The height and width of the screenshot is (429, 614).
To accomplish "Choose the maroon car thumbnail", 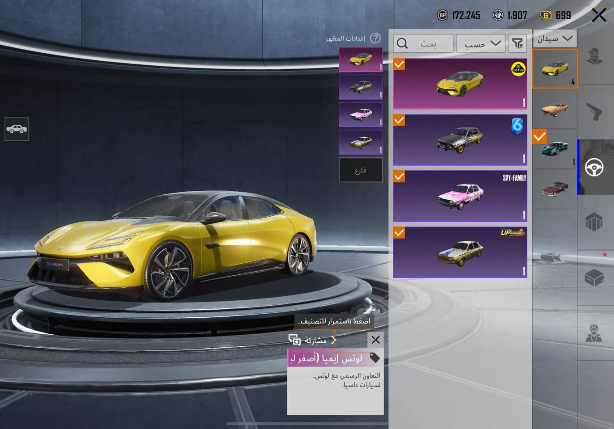I will pyautogui.click(x=555, y=189).
